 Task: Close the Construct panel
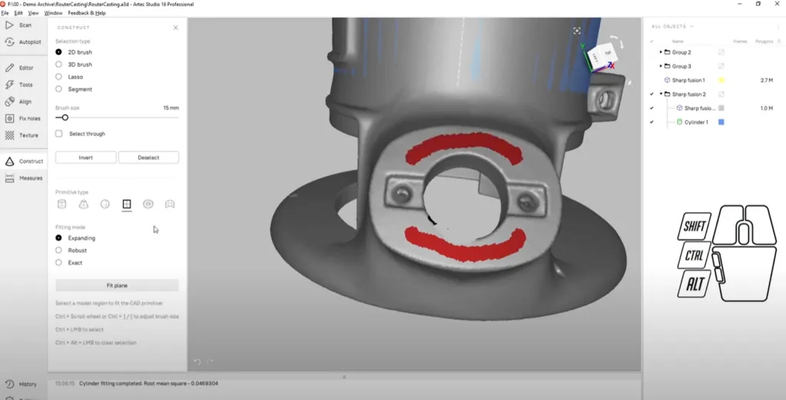(x=176, y=28)
